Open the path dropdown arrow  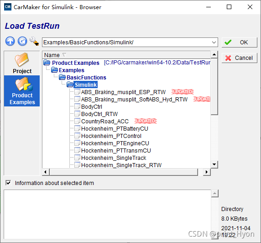[x=214, y=42]
